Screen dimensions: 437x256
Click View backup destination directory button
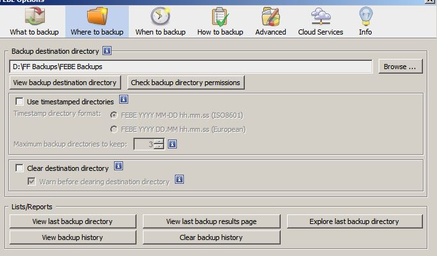tap(65, 83)
